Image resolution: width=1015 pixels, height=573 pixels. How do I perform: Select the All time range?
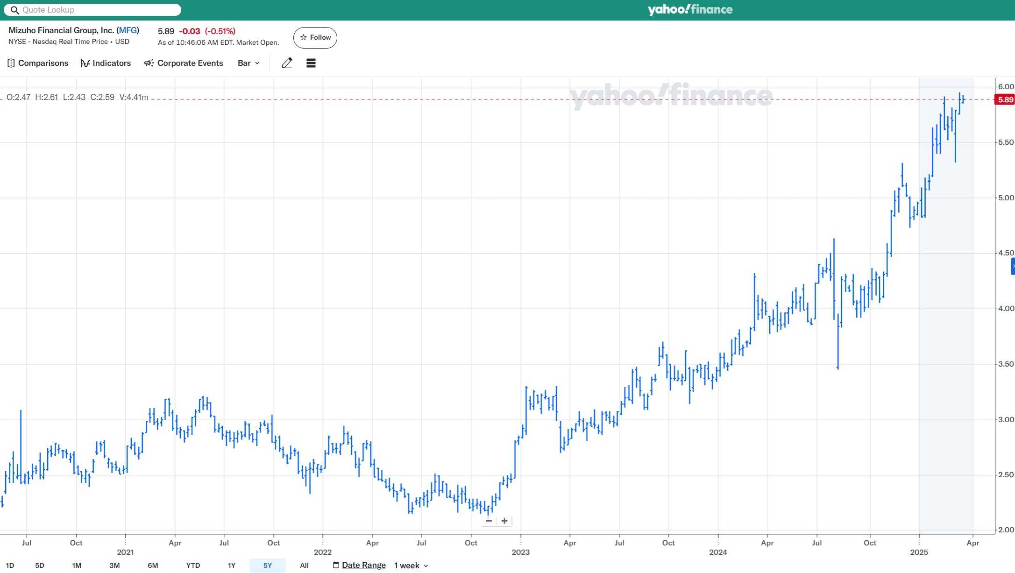coord(305,566)
